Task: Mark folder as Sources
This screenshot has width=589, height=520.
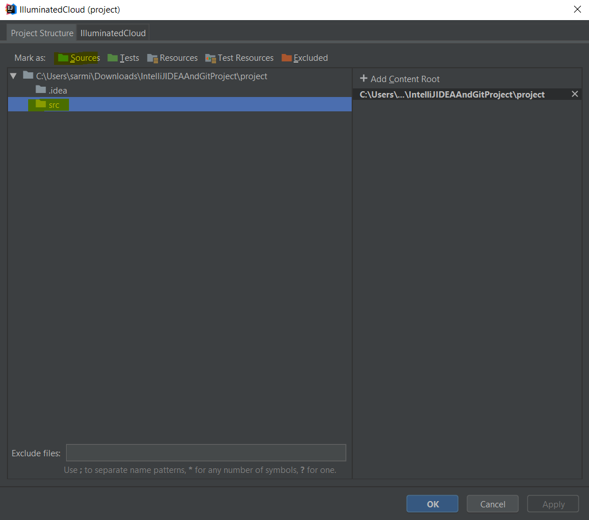Action: [79, 58]
